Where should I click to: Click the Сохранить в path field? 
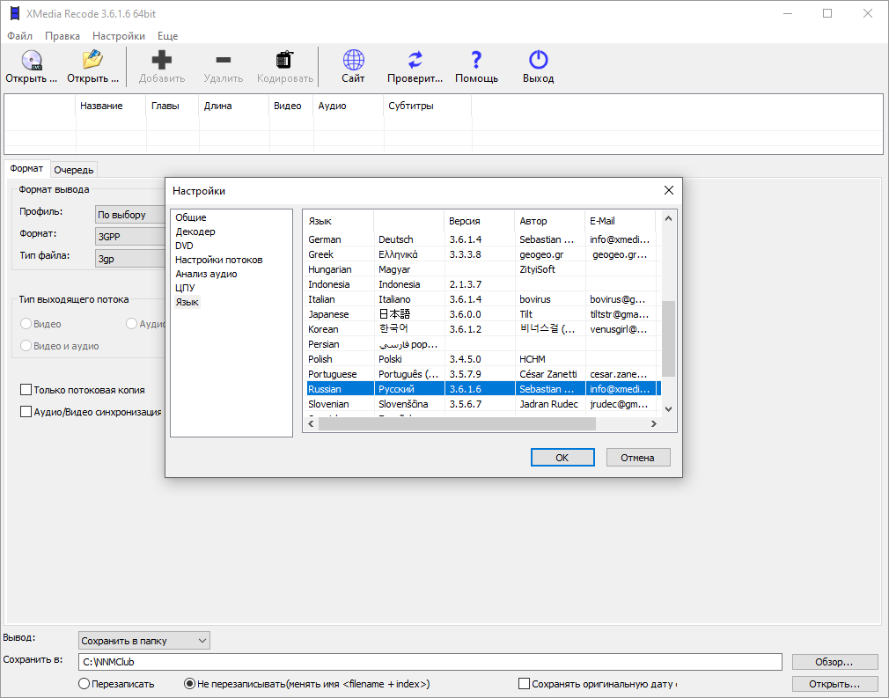click(x=430, y=662)
